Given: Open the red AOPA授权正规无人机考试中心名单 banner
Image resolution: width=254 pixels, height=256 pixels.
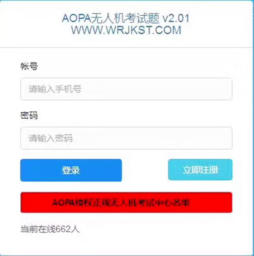Looking at the screenshot, I should (126, 202).
